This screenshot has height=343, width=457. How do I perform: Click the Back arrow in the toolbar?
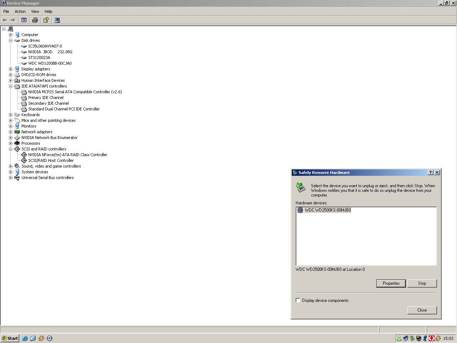tap(5, 20)
